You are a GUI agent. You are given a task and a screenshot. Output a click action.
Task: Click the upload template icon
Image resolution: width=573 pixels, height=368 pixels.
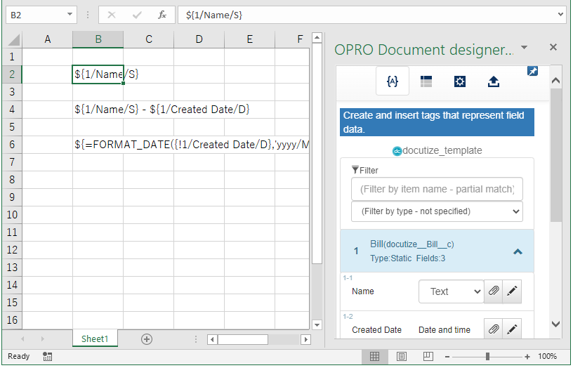click(494, 81)
